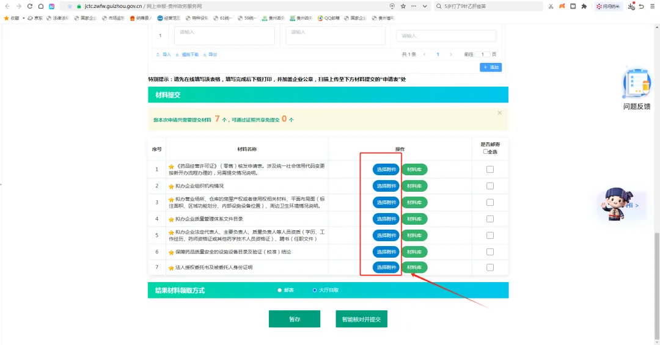
Task: Check the 是否邮寄 box for row 1
Action: (490, 169)
